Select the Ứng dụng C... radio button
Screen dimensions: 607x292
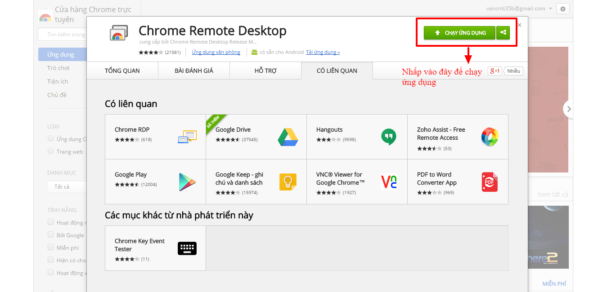[51, 139]
